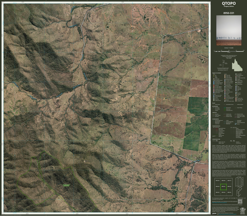Viewport: 247px width, 216px height.
Task: Click the Art Gallery legend icon
Action: 225,96
